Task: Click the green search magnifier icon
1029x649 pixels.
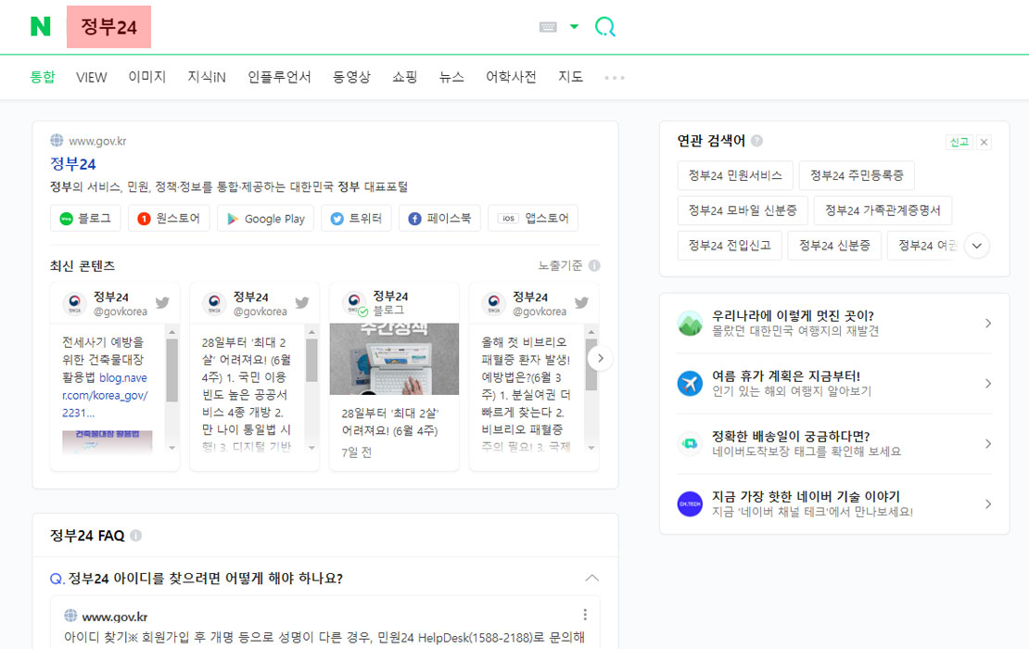Action: tap(605, 27)
